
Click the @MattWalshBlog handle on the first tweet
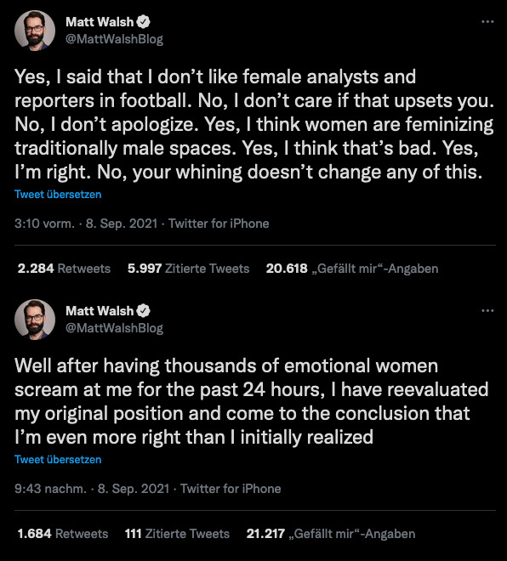coord(114,39)
